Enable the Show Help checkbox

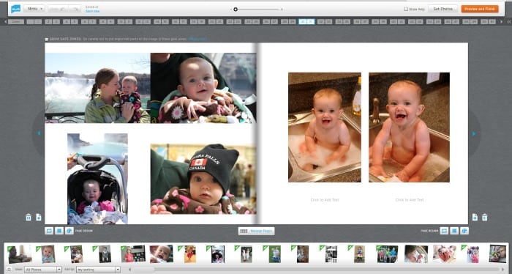(x=406, y=9)
